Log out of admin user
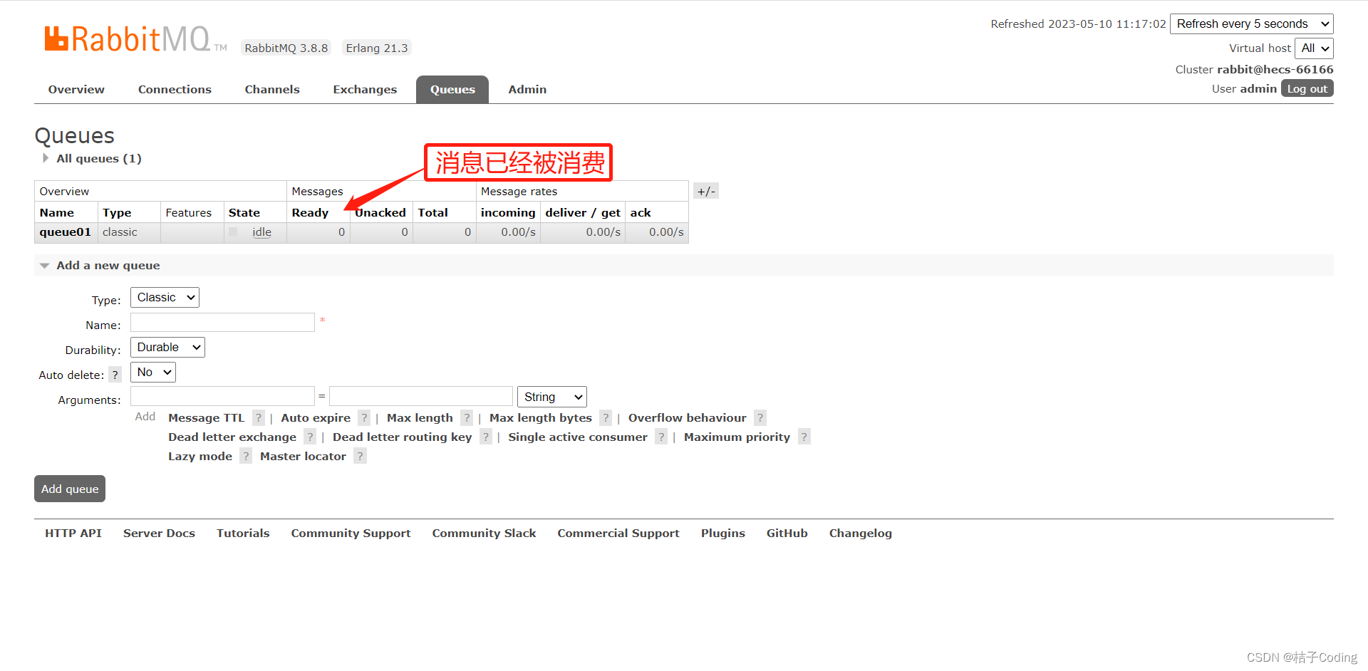Image resolution: width=1368 pixels, height=671 pixels. [x=1307, y=88]
